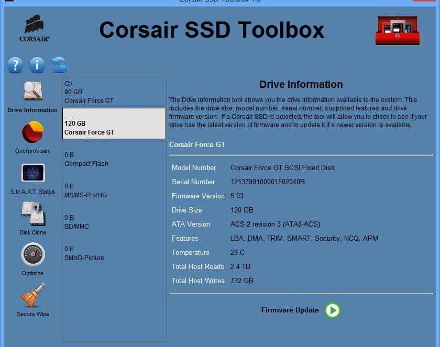Select the 0 B SM/xD-Picture drive

[x=114, y=249]
